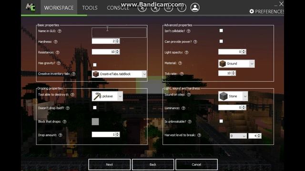Toggle the Can provide power? checkbox

click(221, 41)
